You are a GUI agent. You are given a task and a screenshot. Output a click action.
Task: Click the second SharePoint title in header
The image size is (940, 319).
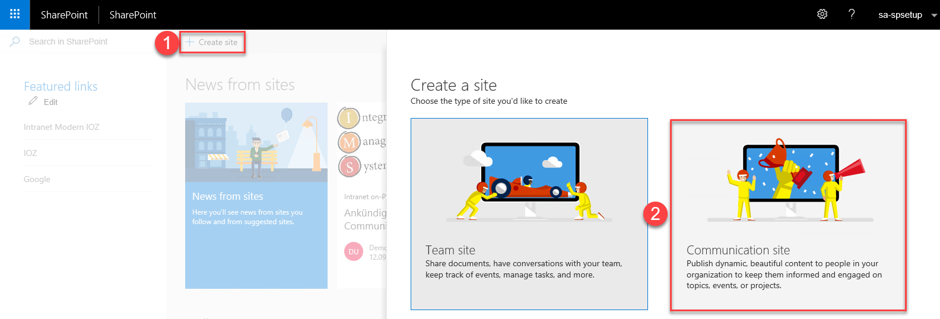(x=133, y=15)
